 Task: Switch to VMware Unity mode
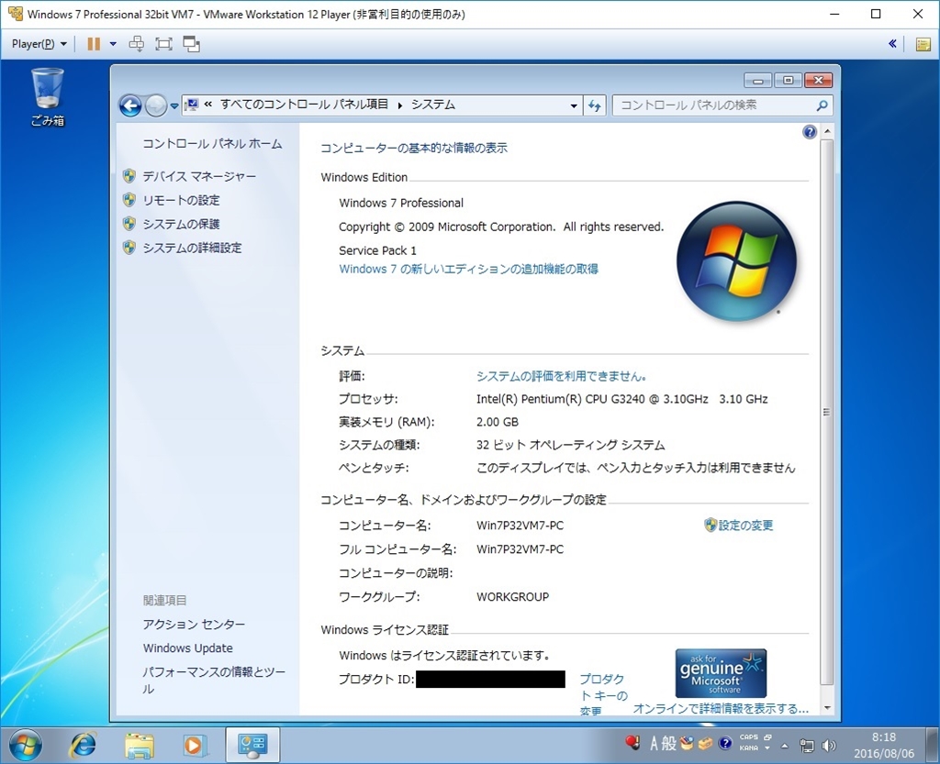191,44
